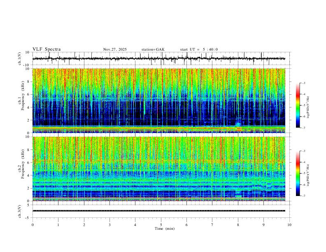Click the time axis tick label "3"
The height and width of the screenshot is (252, 326).
(109, 225)
